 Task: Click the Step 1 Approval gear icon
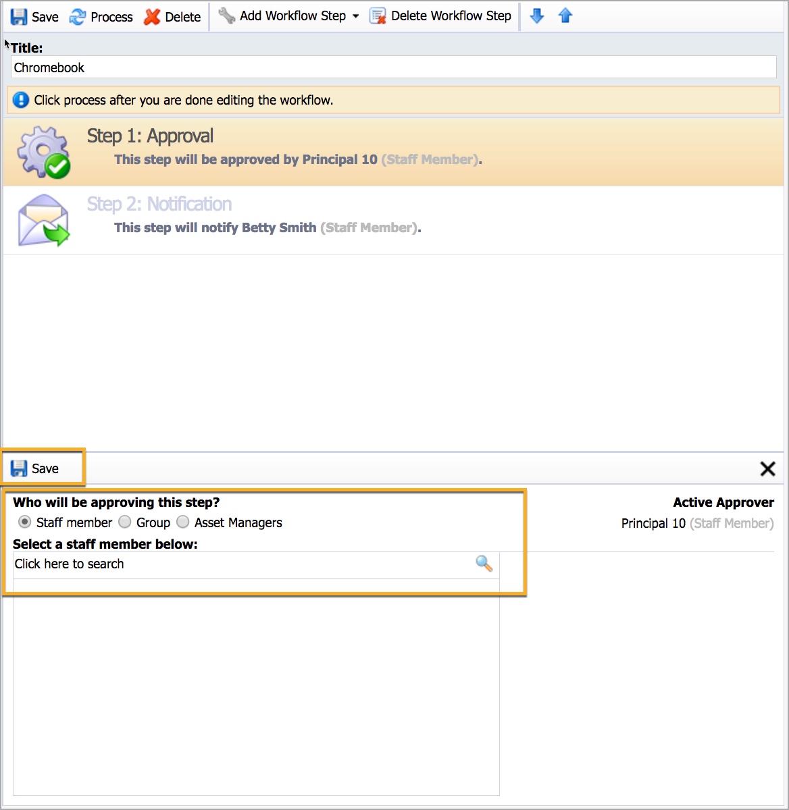[x=44, y=152]
